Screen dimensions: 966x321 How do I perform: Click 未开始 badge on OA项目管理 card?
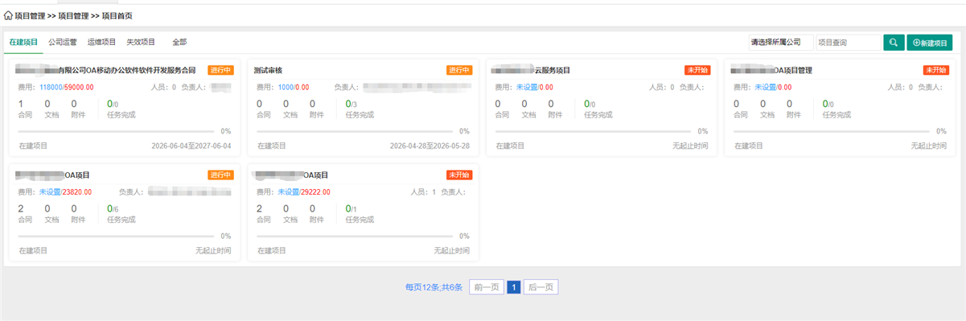[x=936, y=70]
